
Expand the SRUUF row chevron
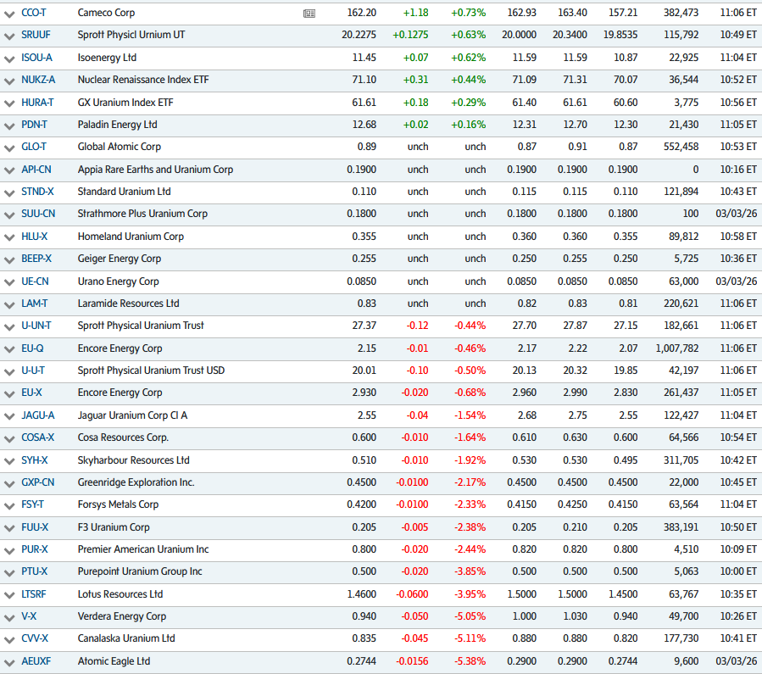coord(9,36)
